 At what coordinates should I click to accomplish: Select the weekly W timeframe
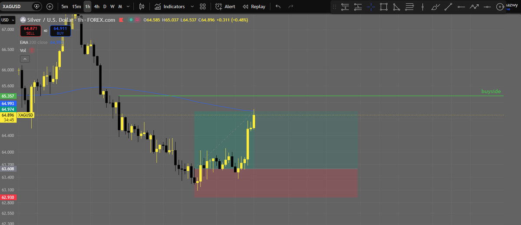pyautogui.click(x=112, y=7)
